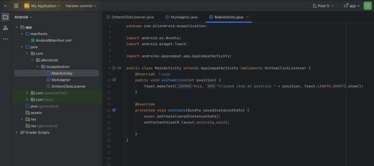The width and height of the screenshot is (374, 166).
Task: Click the overrides gutter icon on line 15
Action: (114, 110)
